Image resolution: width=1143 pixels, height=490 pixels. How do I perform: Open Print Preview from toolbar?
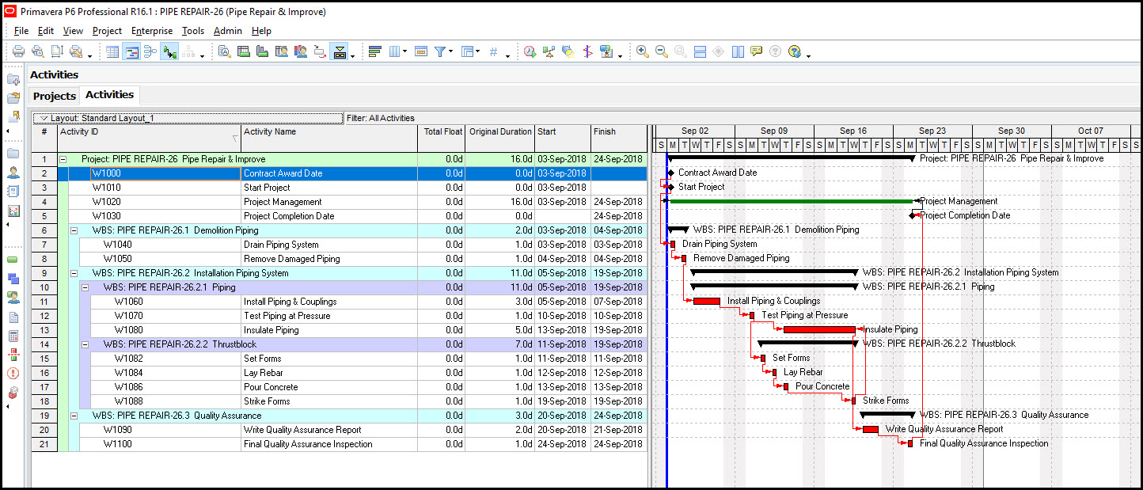coord(37,51)
